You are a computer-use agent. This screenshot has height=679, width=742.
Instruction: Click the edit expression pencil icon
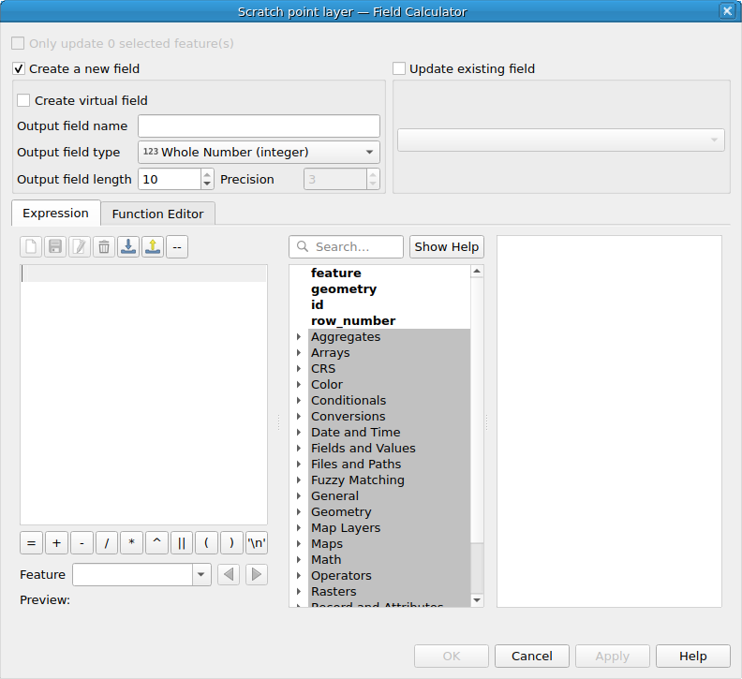pyautogui.click(x=80, y=246)
